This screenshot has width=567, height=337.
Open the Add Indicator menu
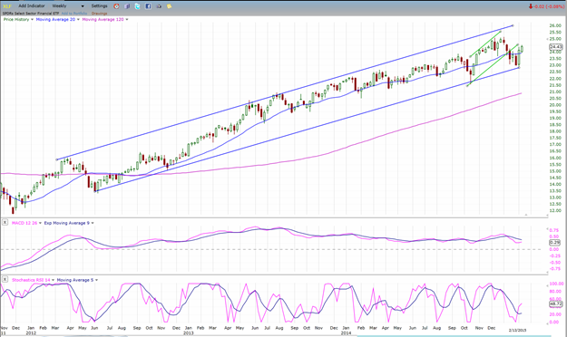pyautogui.click(x=32, y=5)
